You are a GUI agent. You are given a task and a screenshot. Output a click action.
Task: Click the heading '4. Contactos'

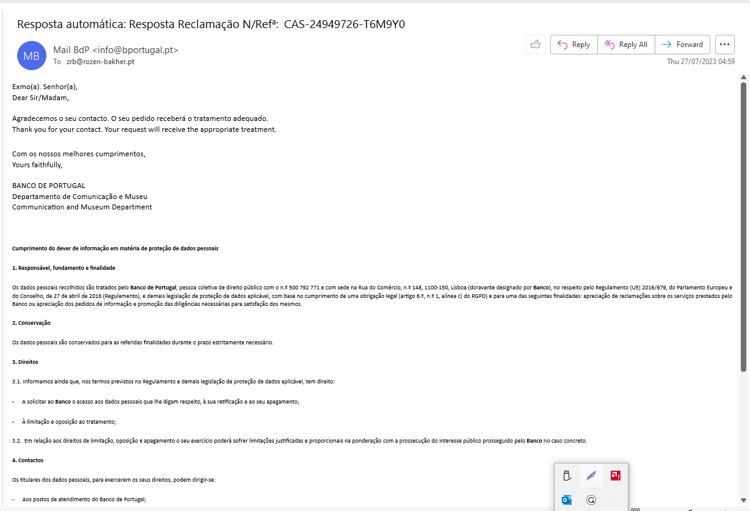[27, 460]
